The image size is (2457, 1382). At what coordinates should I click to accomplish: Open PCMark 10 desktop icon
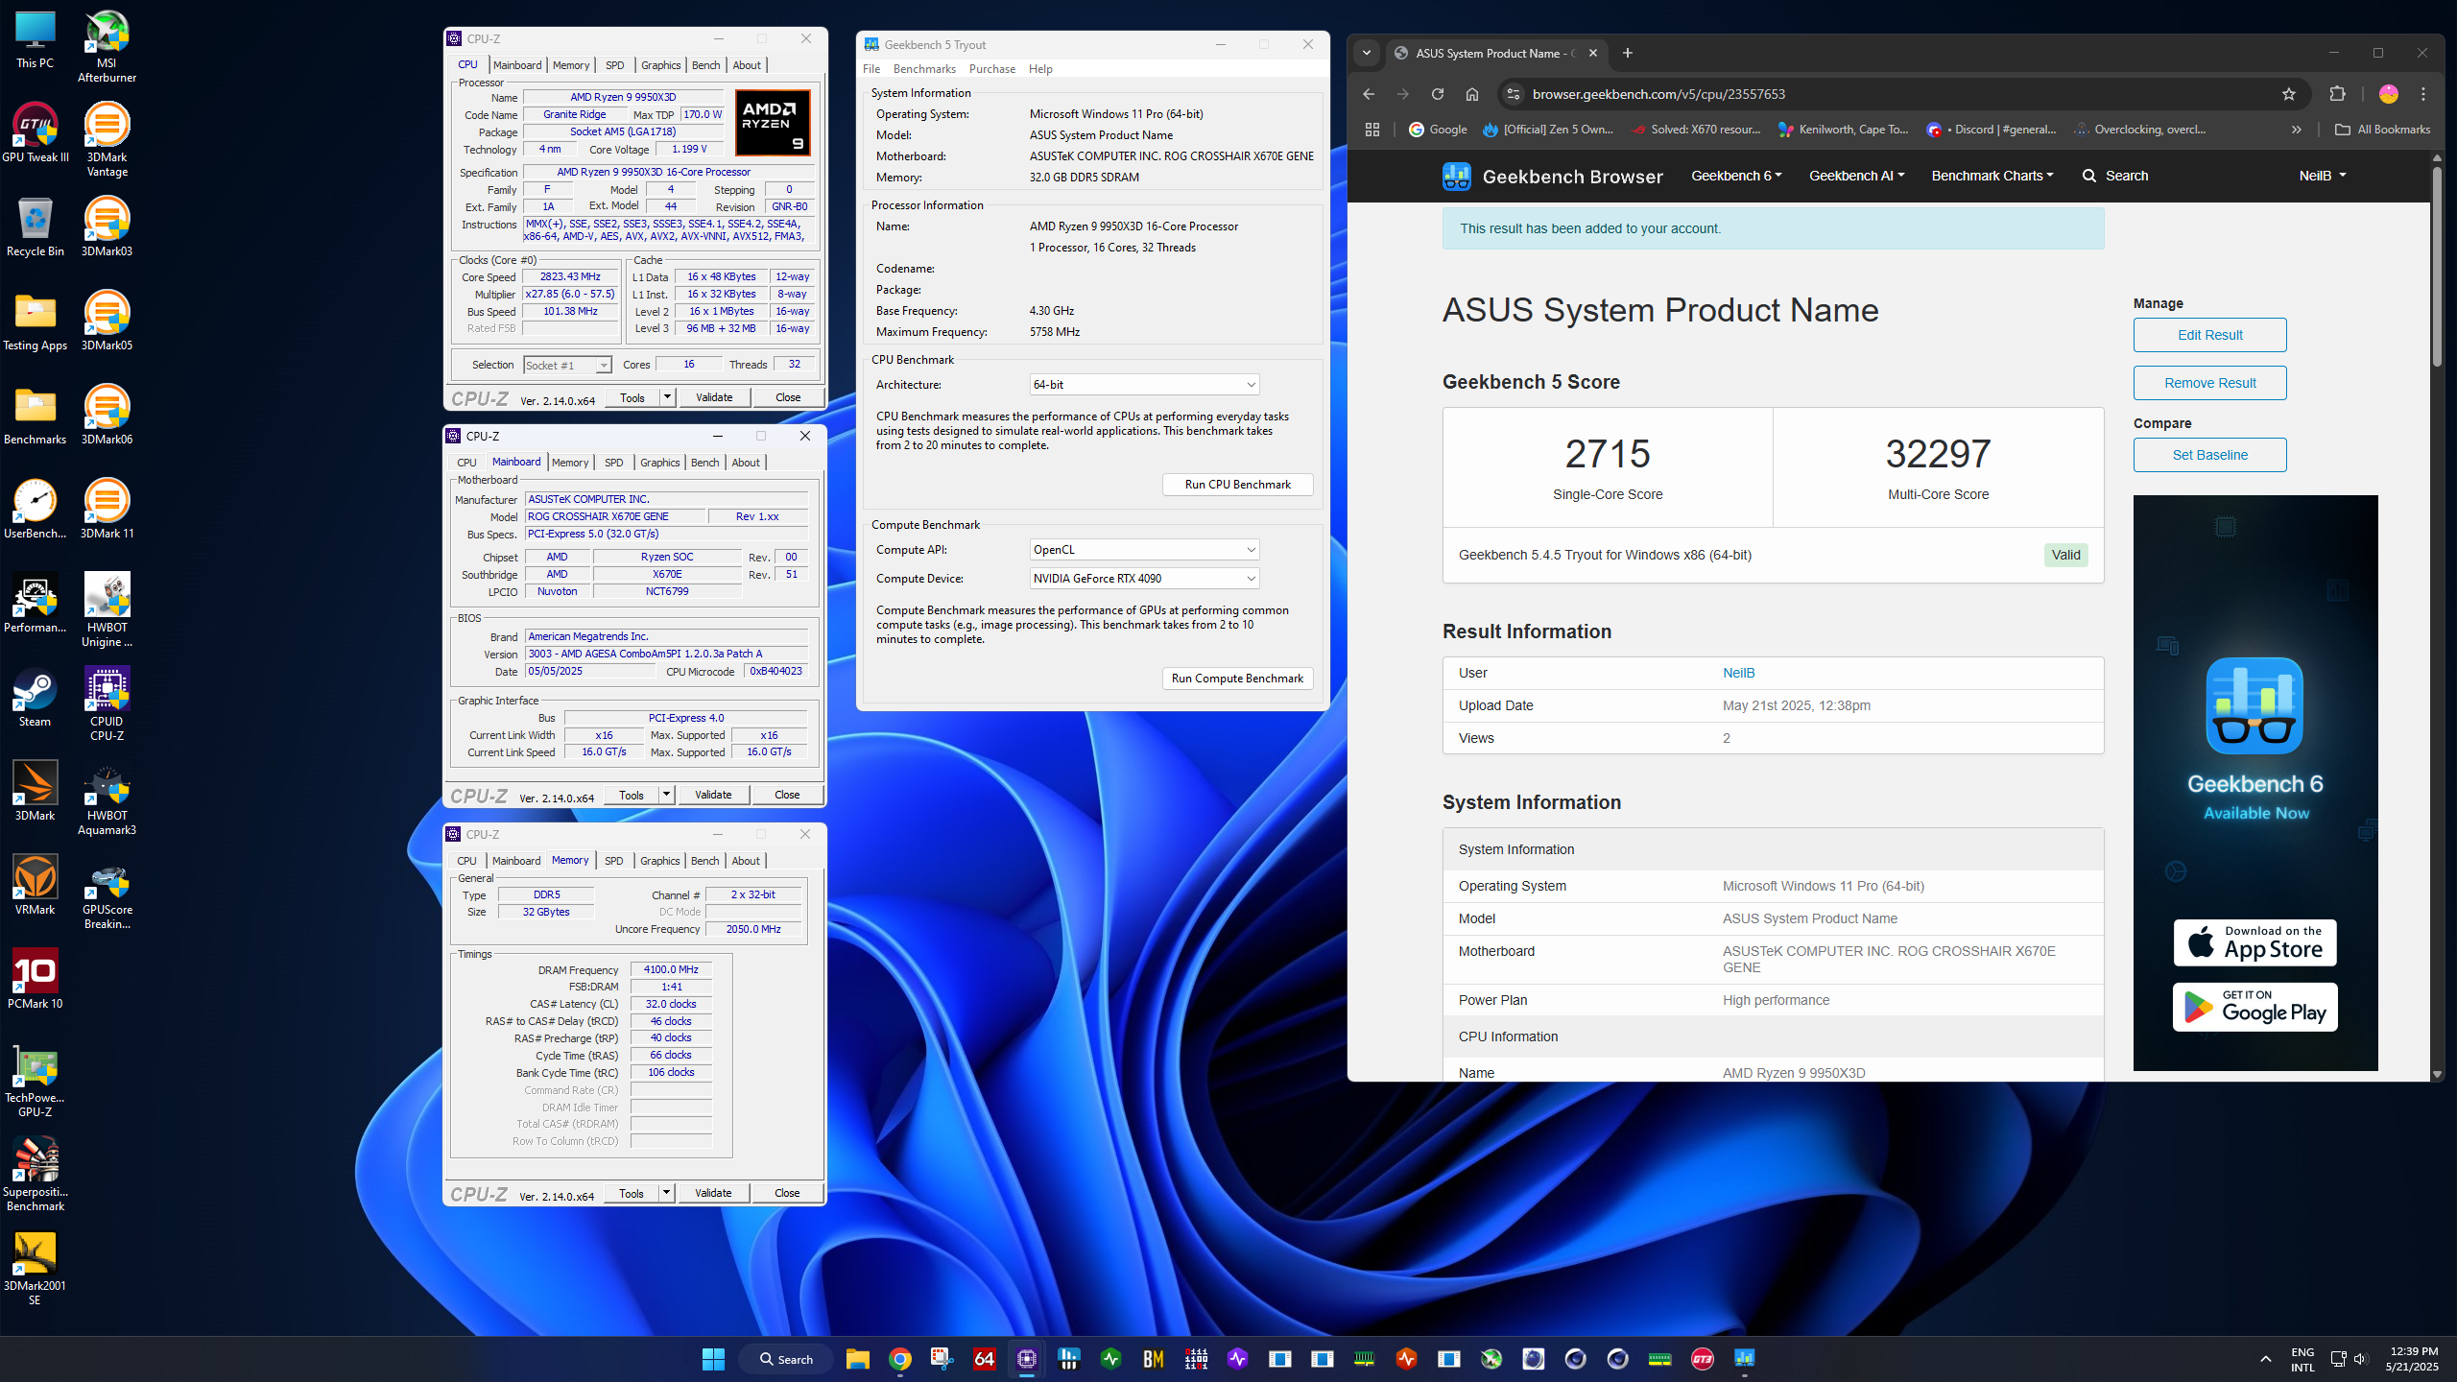coord(36,979)
